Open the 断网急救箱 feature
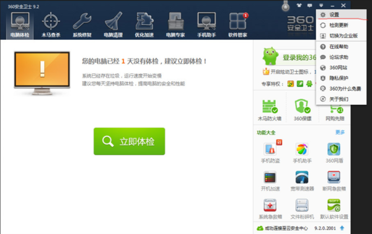 click(x=334, y=181)
